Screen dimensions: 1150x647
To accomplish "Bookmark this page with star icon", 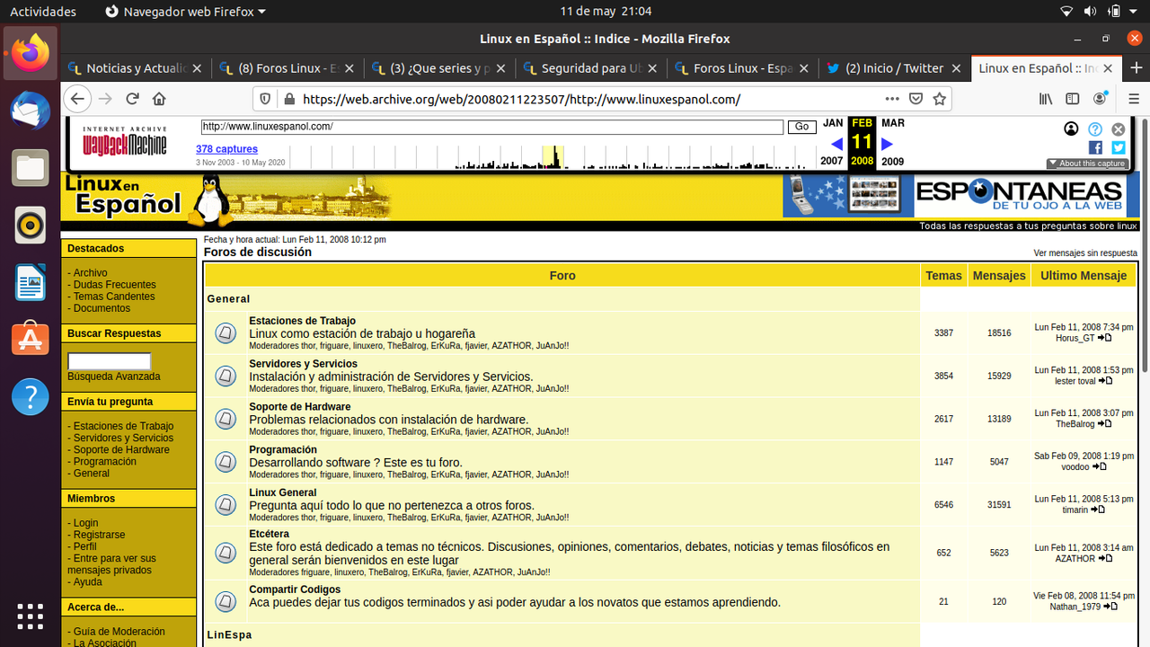I will pyautogui.click(x=939, y=99).
